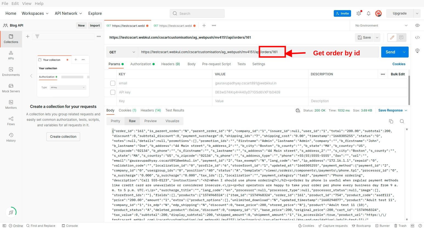This screenshot has height=229, width=424.
Task: Open the Flows panel
Action: tap(11, 121)
